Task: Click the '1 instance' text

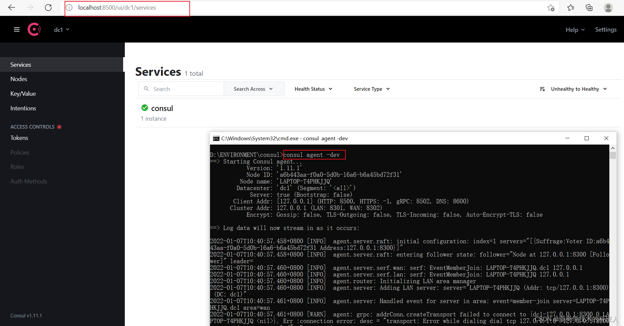Action: click(153, 119)
